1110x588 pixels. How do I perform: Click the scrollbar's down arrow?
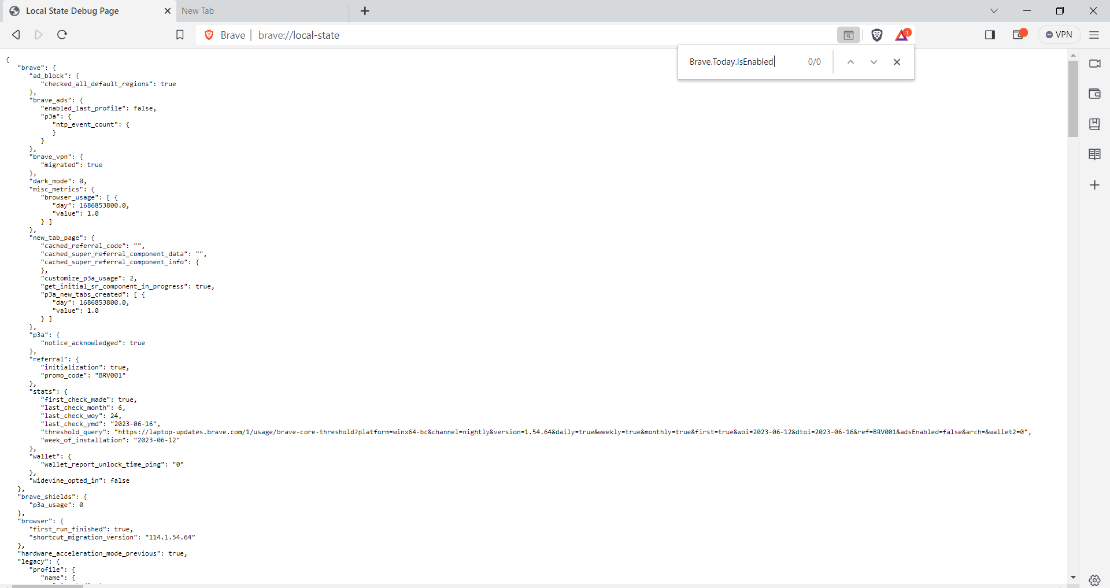pos(1073,578)
